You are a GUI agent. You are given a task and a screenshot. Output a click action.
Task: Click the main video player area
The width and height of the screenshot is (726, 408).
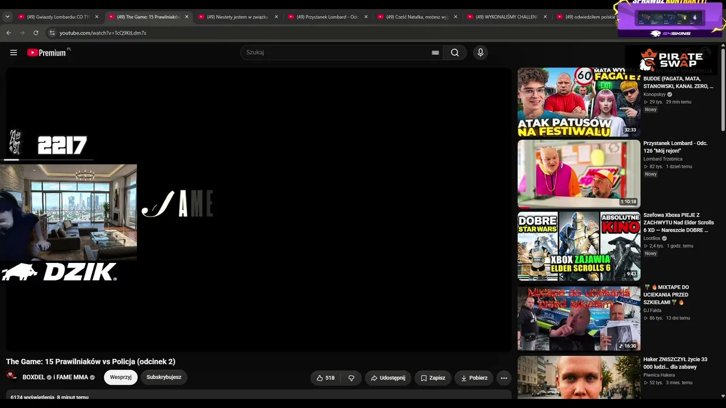[x=259, y=210]
